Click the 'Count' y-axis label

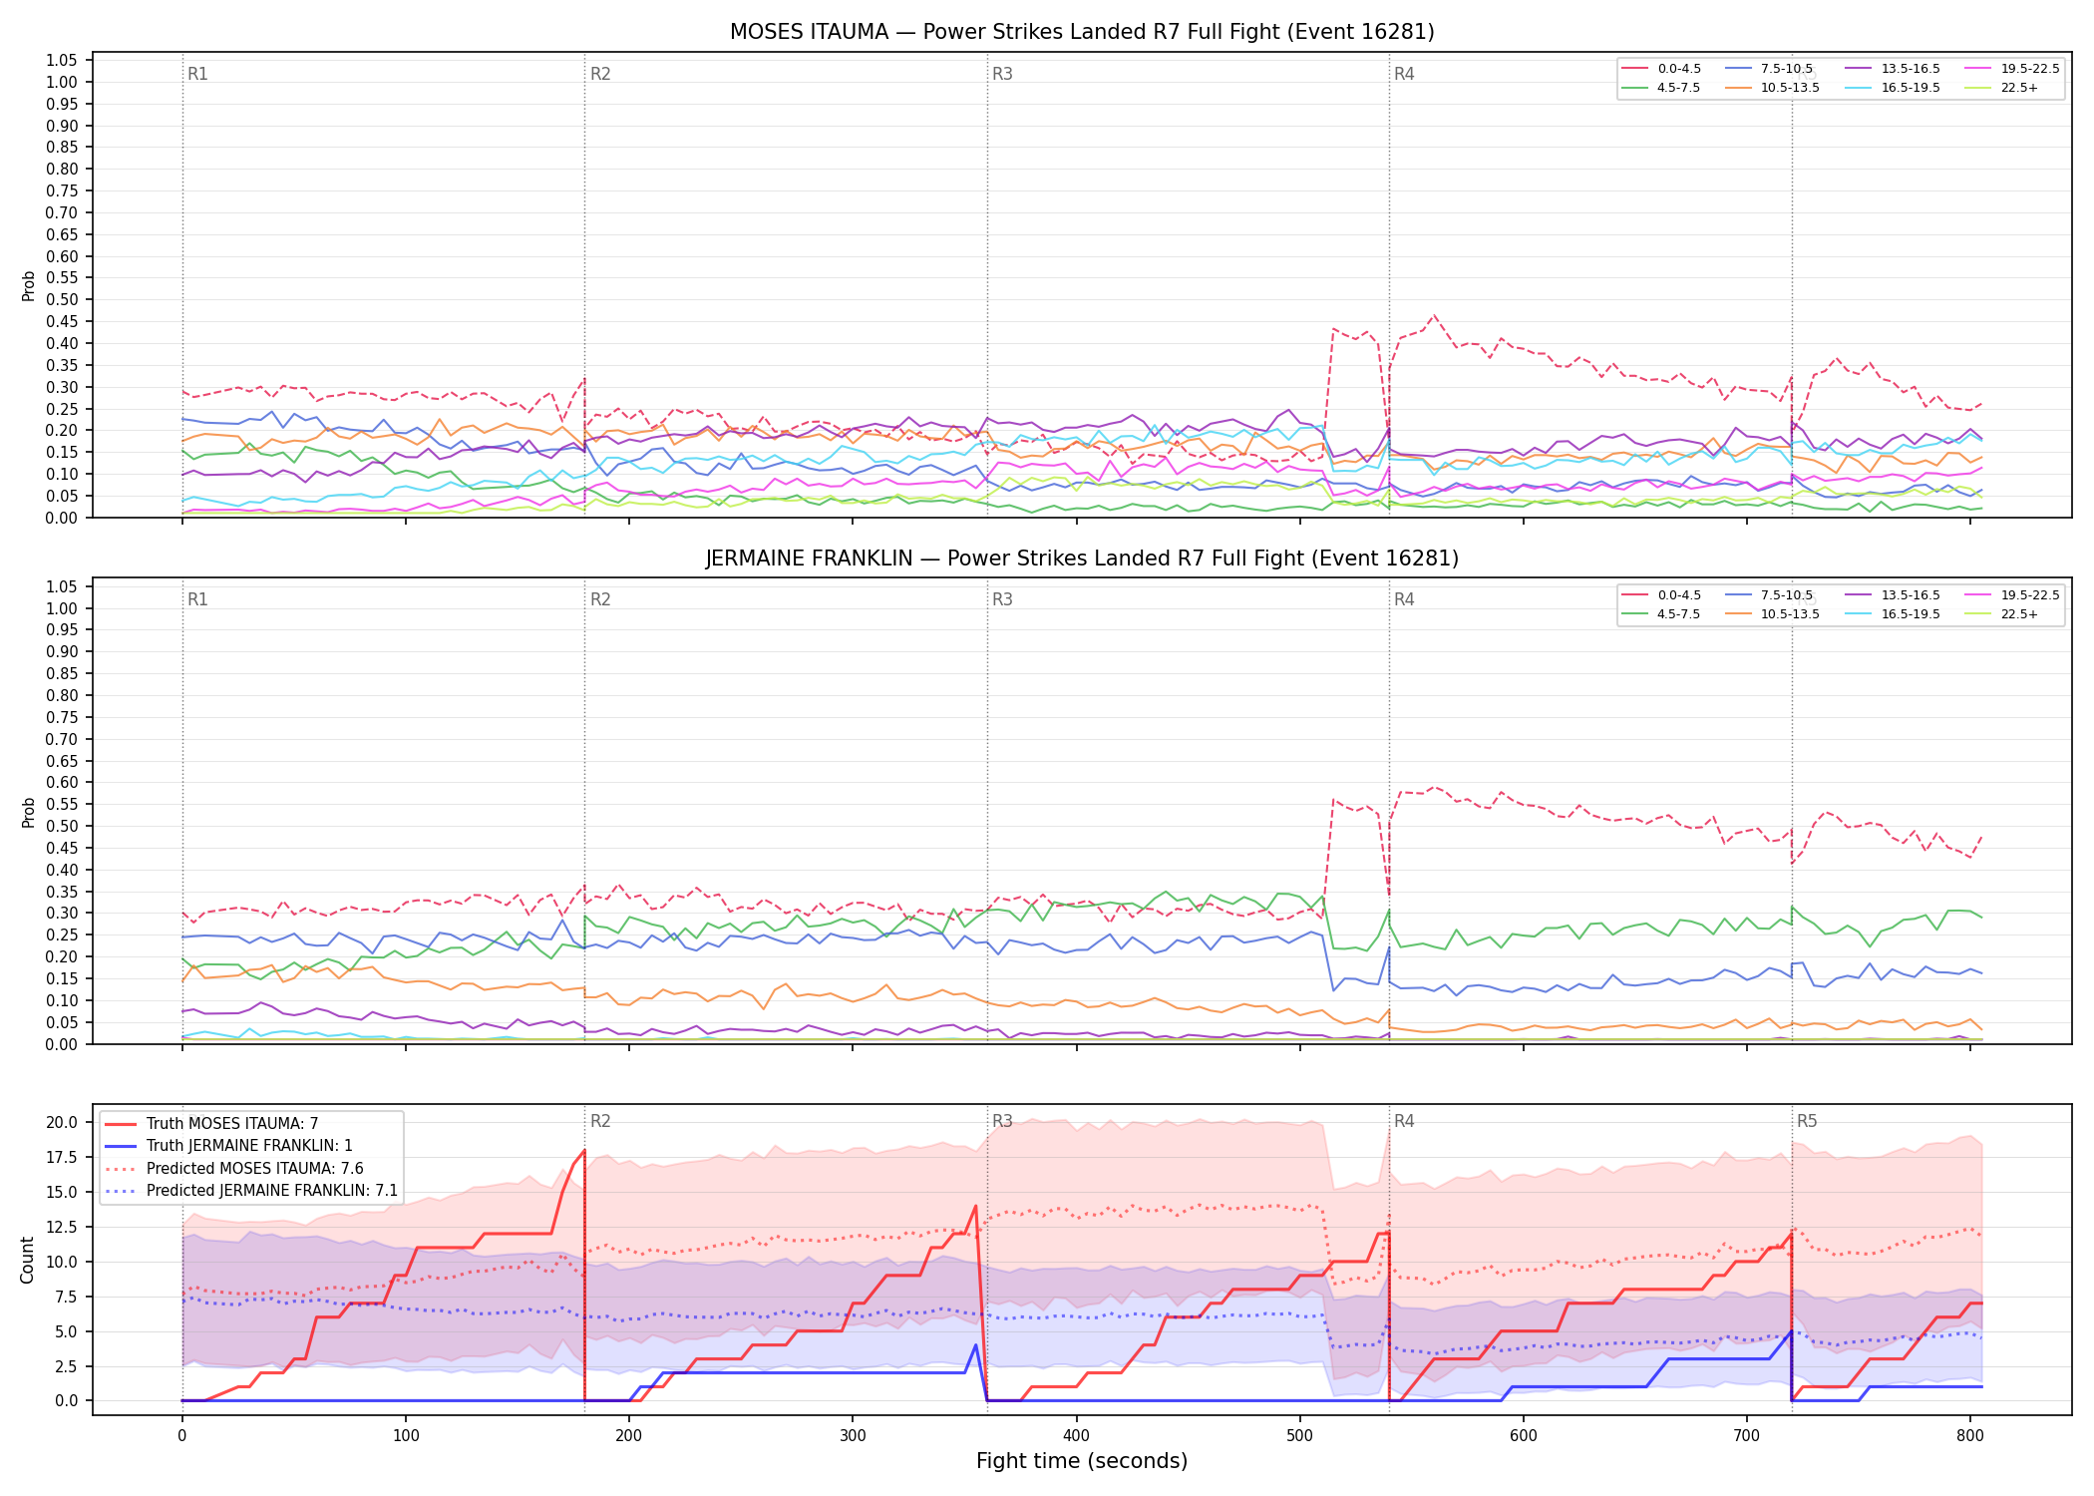27,1260
